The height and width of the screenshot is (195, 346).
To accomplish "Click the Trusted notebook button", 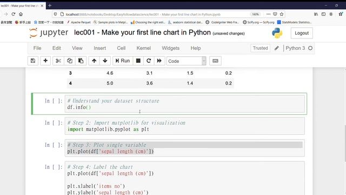I will [260, 48].
